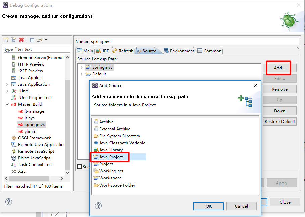Image resolution: width=305 pixels, height=217 pixels.
Task: Select Workspace in the source list
Action: pos(107,178)
